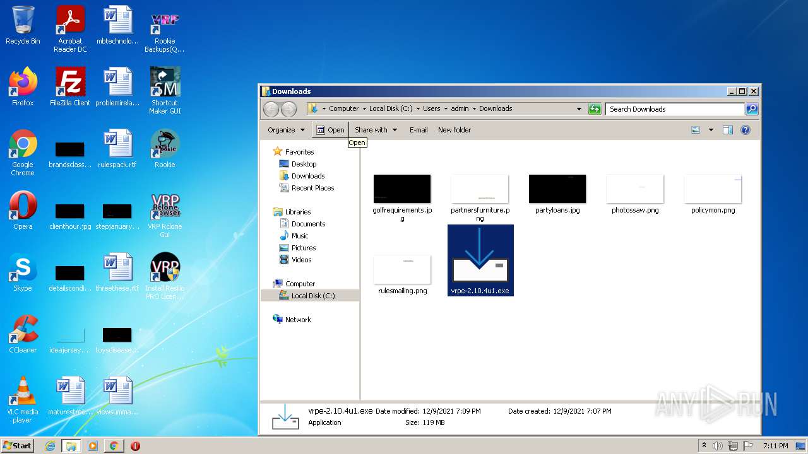Select VRP Rclone Gui shortcut
808x454 pixels.
pyautogui.click(x=165, y=214)
